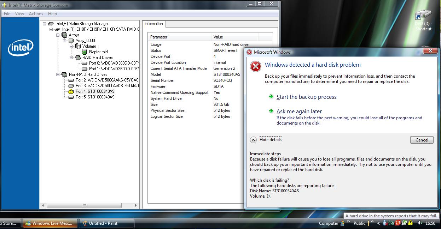Select Port 1: WDC WD360GD drive
The width and height of the screenshot is (441, 229).
pos(114,69)
